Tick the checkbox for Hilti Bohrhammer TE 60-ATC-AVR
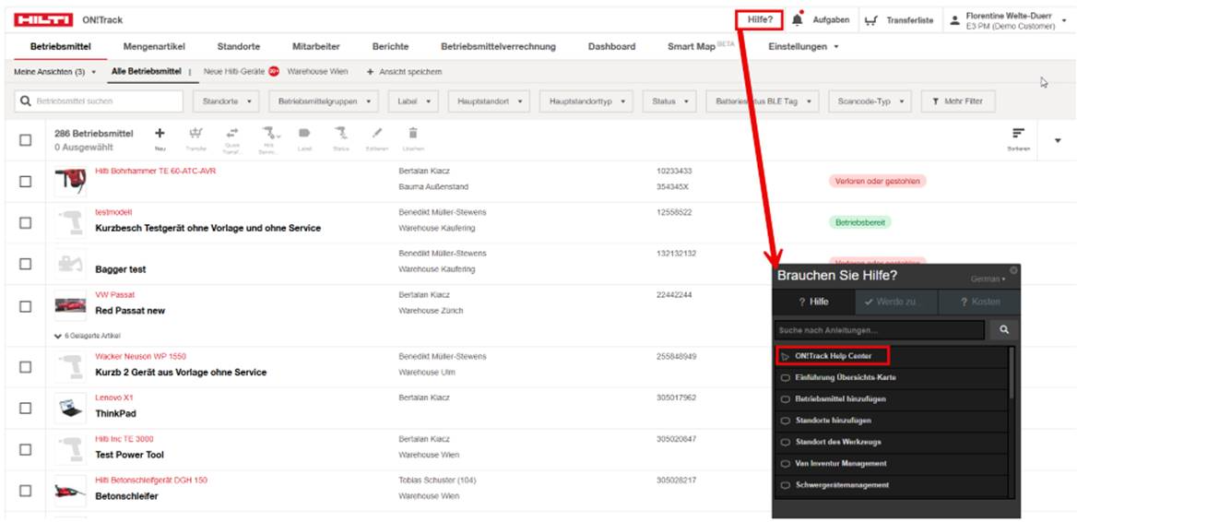Viewport: 1219px width, 522px height. 25,182
